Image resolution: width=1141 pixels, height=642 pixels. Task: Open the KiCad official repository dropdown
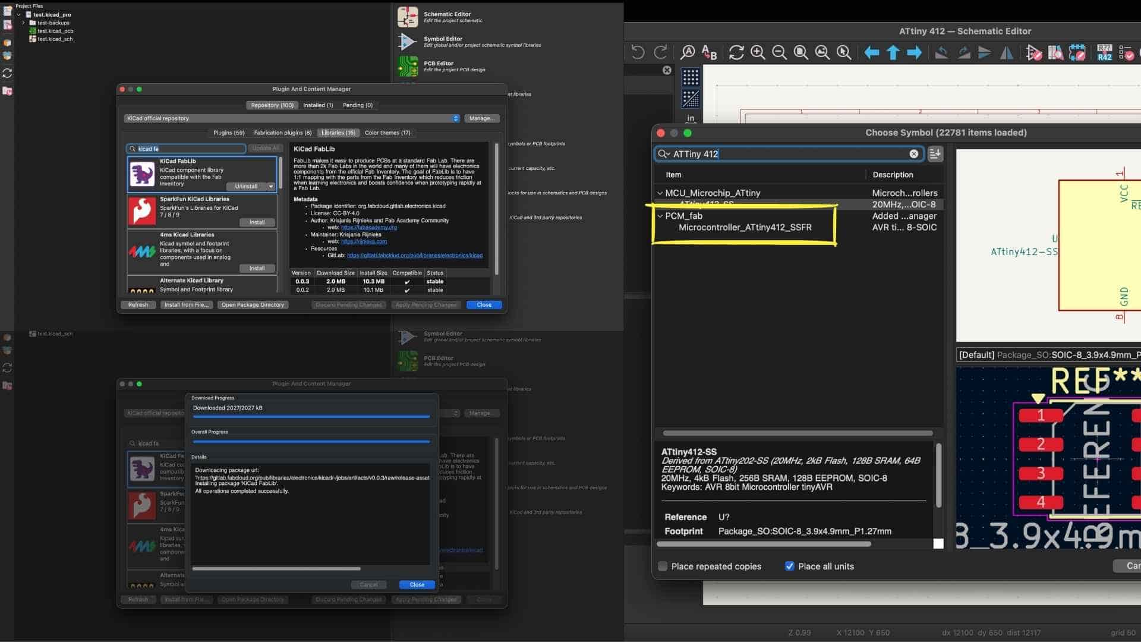291,118
